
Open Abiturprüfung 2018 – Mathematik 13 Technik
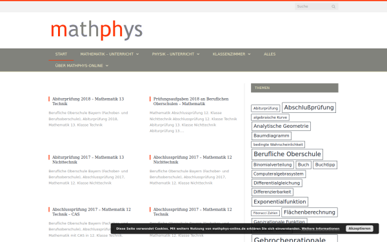(88, 101)
